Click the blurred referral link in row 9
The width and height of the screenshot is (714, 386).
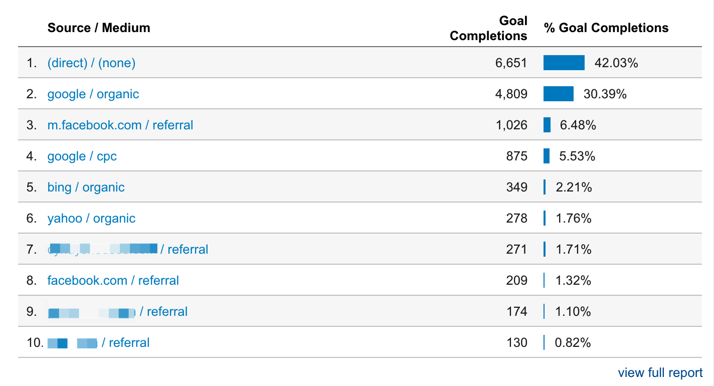coord(118,312)
